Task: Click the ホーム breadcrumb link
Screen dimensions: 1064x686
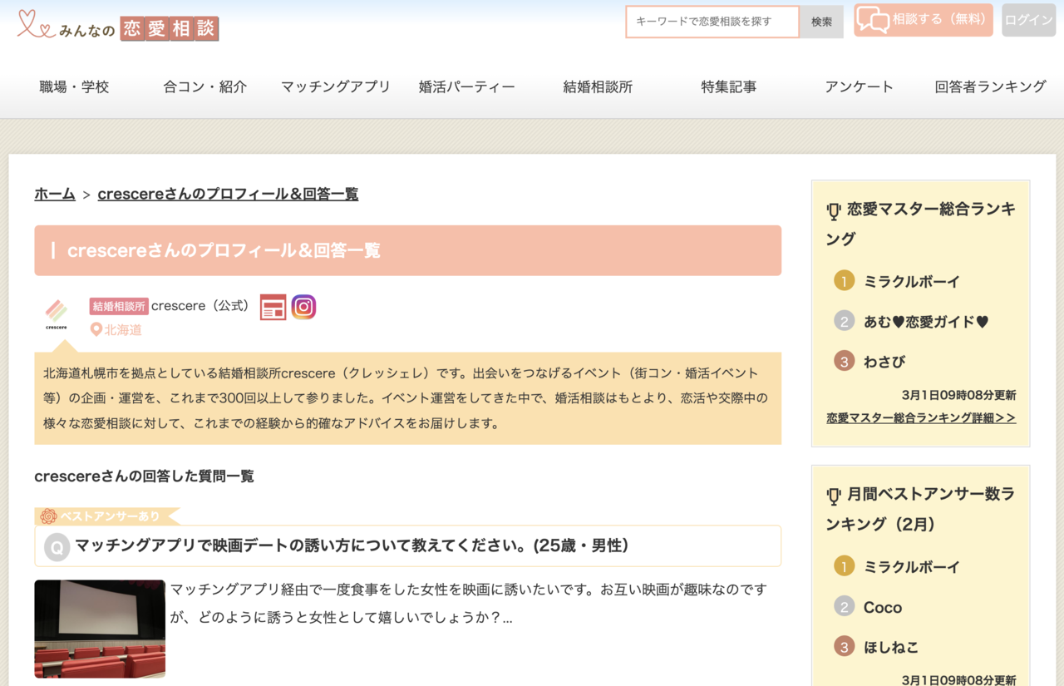Action: coord(55,194)
